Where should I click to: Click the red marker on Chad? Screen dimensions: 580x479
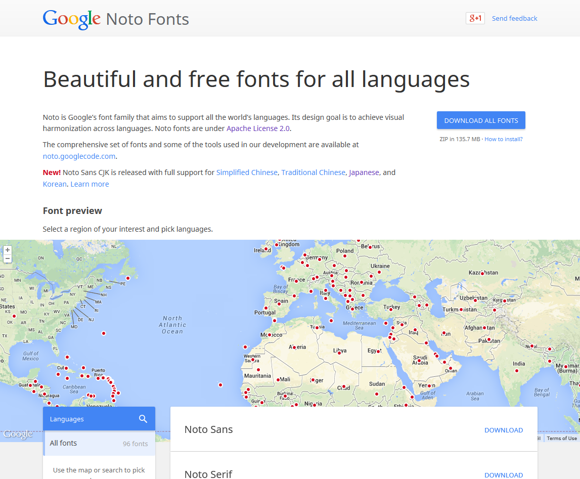point(344,386)
